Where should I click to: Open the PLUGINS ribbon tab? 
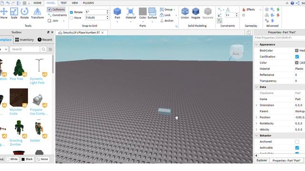[88, 3]
